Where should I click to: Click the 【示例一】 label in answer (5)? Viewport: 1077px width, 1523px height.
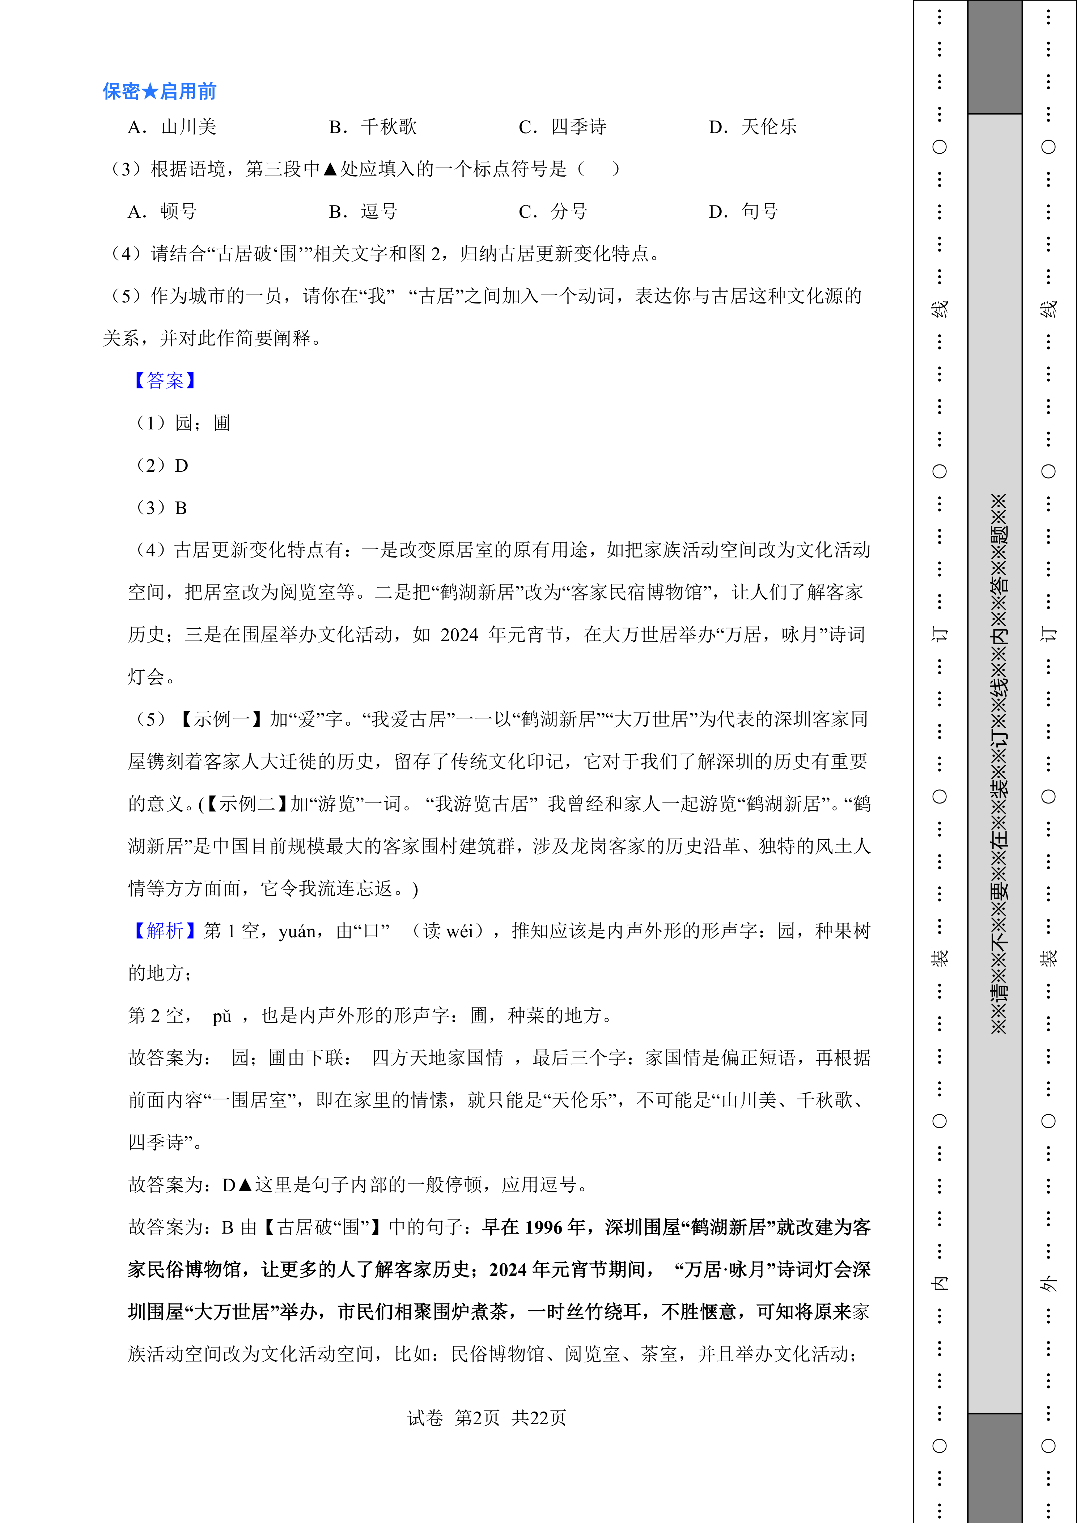click(x=222, y=720)
